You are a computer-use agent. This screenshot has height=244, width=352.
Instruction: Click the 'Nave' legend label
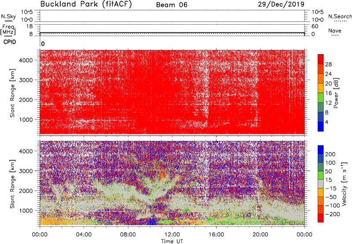click(335, 30)
